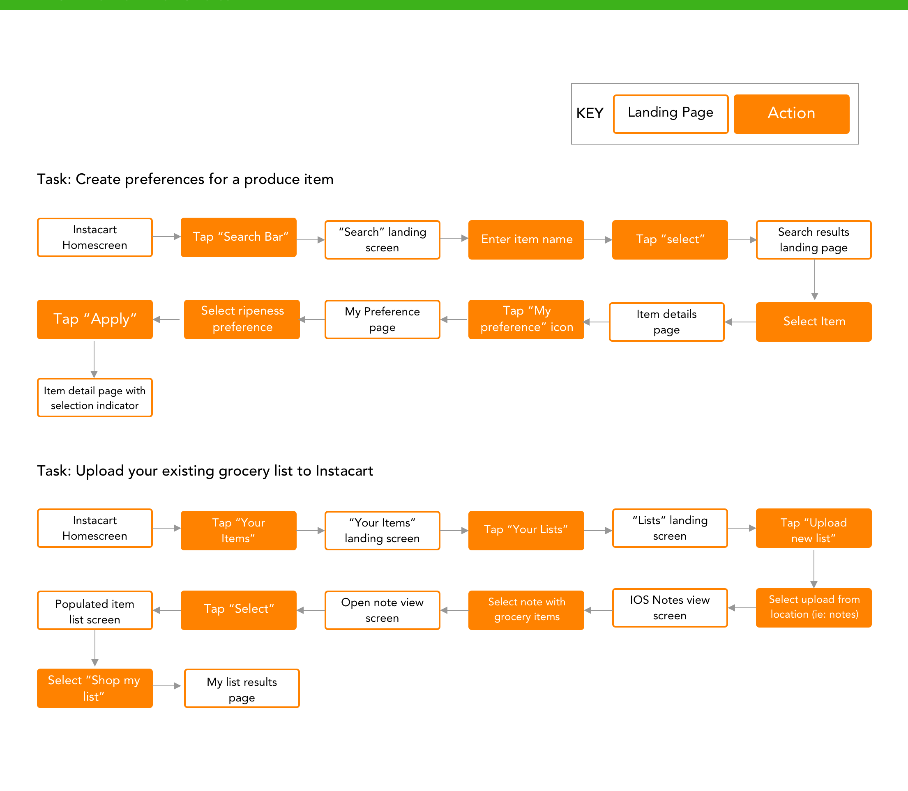Click Tap "select" box in the preferences task flow
This screenshot has width=908, height=791.
tap(670, 240)
